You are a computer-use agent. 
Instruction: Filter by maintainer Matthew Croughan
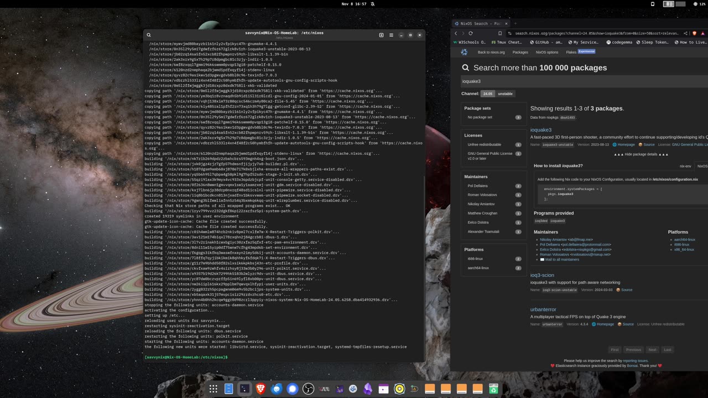coord(494,213)
